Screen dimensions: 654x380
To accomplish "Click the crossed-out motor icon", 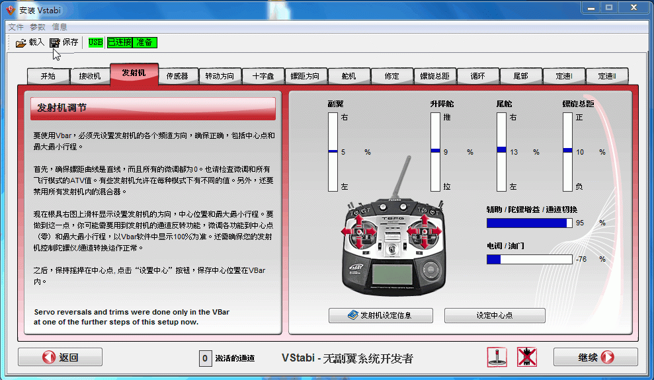I will click(x=526, y=358).
